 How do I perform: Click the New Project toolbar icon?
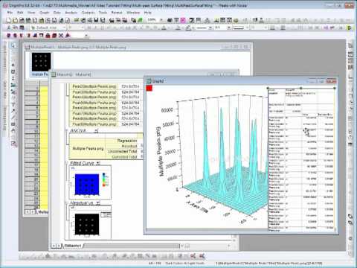tap(9, 20)
